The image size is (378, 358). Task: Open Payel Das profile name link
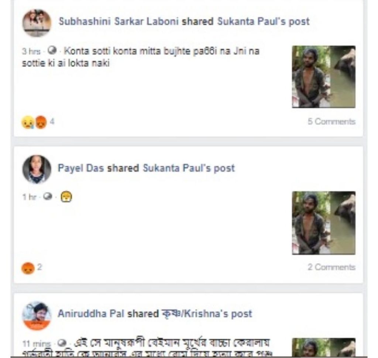click(81, 168)
